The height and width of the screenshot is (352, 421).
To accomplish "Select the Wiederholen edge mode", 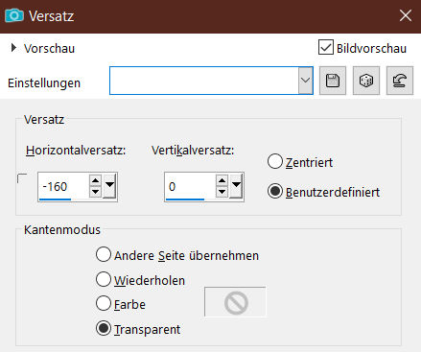I will pos(104,279).
